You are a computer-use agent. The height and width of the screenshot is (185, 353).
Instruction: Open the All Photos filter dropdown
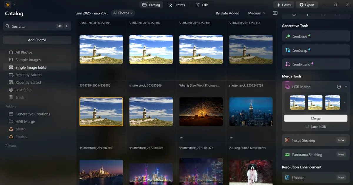tap(123, 13)
